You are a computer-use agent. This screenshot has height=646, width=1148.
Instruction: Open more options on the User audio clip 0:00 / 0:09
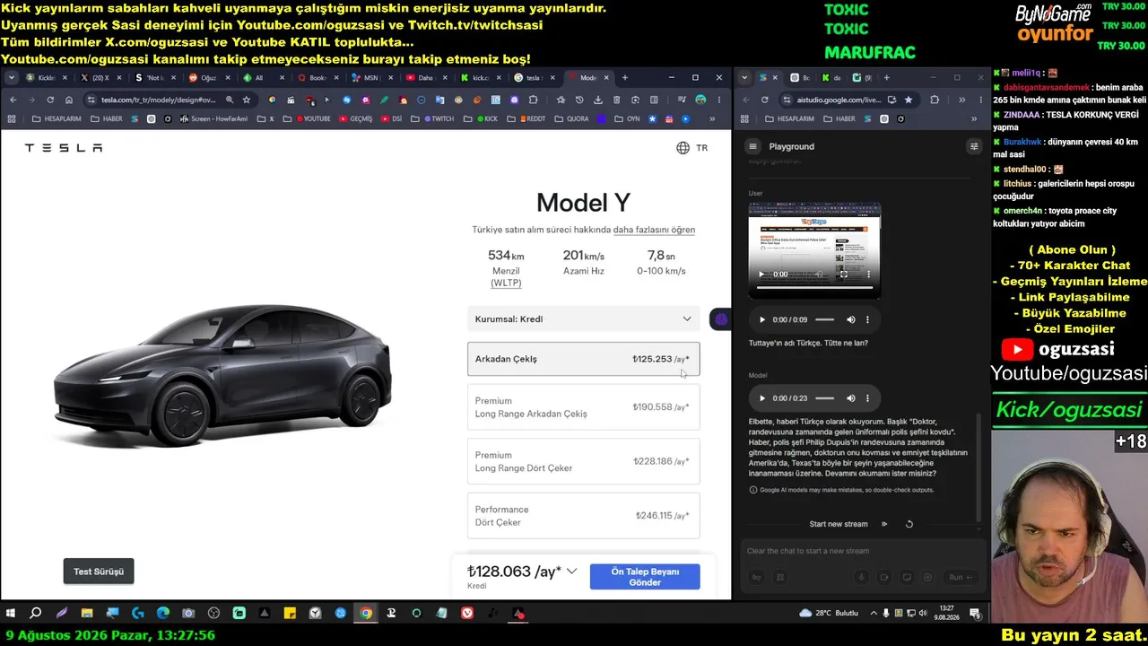coord(867,319)
